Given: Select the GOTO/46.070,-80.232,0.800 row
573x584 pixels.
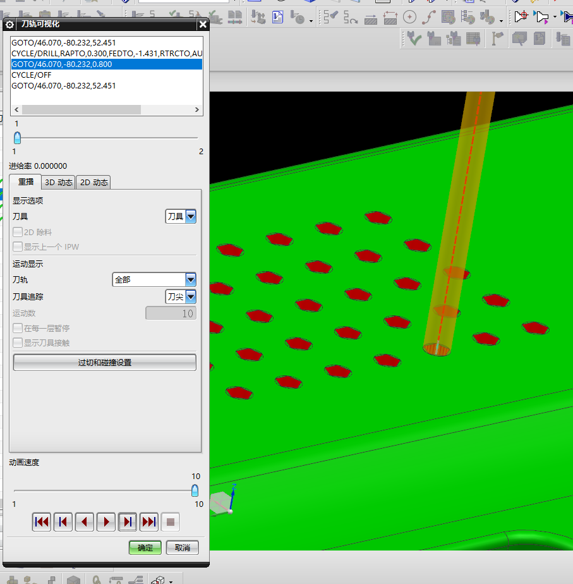Looking at the screenshot, I should tap(107, 64).
